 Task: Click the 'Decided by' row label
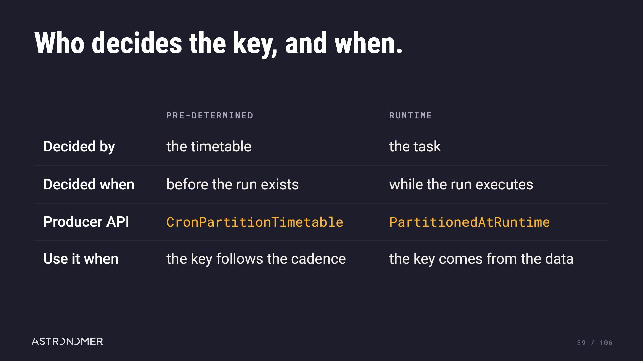pyautogui.click(x=79, y=147)
